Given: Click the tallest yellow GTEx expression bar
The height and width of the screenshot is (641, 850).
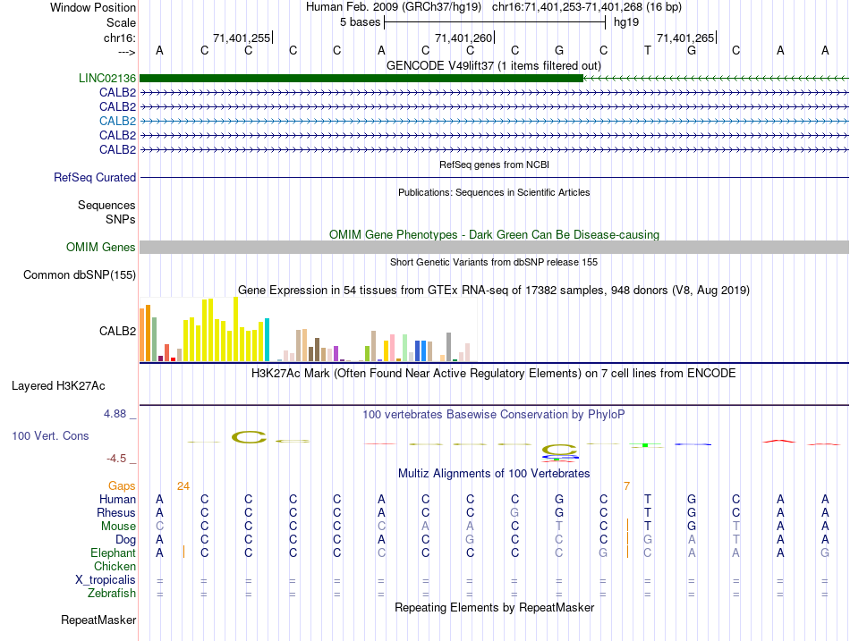Looking at the screenshot, I should [236, 329].
